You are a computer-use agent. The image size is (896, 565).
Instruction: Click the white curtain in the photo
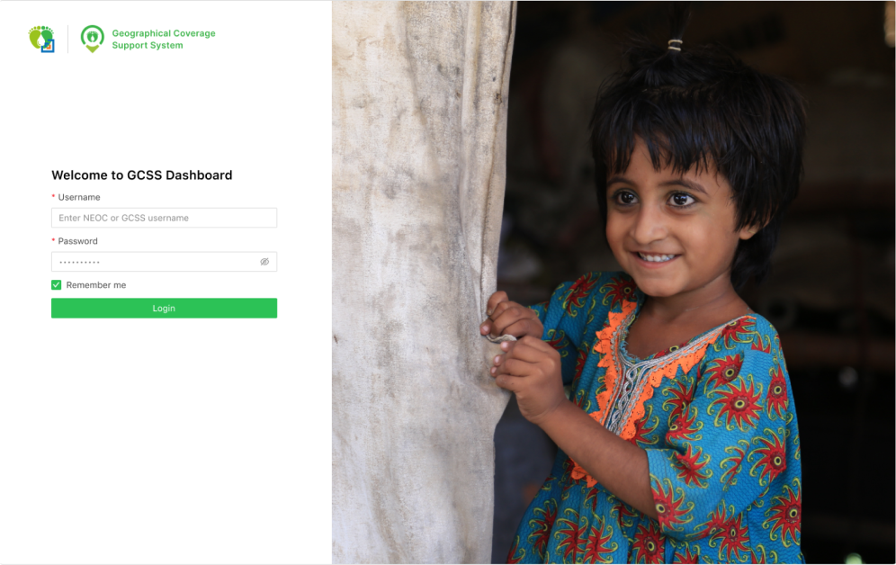click(417, 282)
